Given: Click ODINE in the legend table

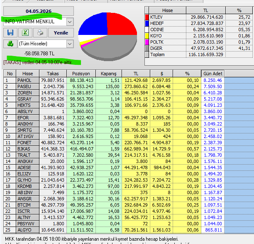Looking at the screenshot, I should pos(168,30).
